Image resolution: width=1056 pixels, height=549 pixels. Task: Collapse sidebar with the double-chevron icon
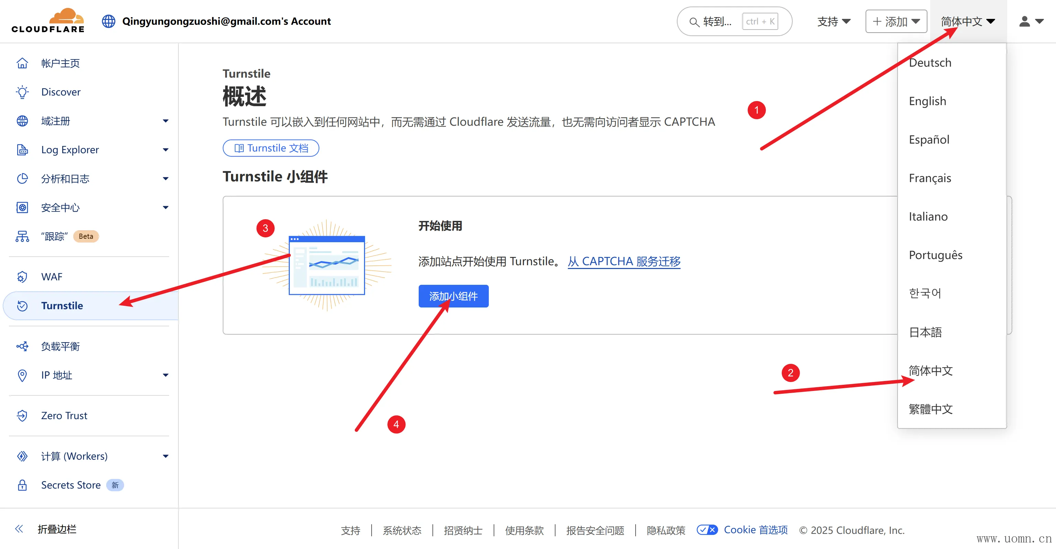(x=19, y=529)
